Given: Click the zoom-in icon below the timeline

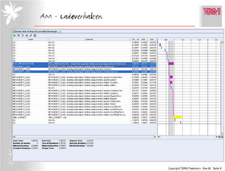Looking at the screenshot, I should (219, 137).
